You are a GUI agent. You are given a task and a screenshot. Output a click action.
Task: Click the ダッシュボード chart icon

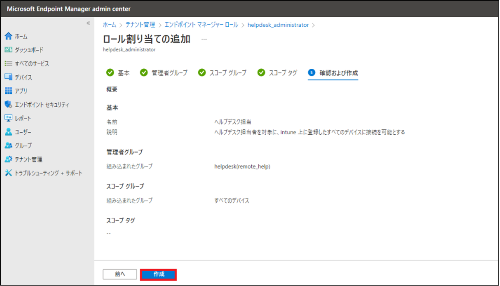pyautogui.click(x=9, y=50)
